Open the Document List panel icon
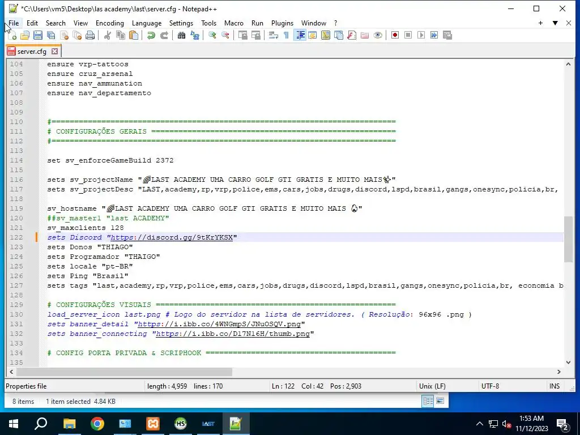580x435 pixels. tap(339, 35)
